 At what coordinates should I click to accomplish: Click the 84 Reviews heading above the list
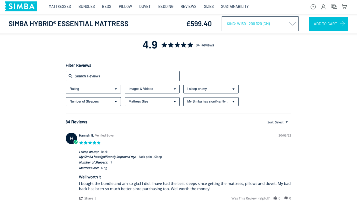click(76, 122)
